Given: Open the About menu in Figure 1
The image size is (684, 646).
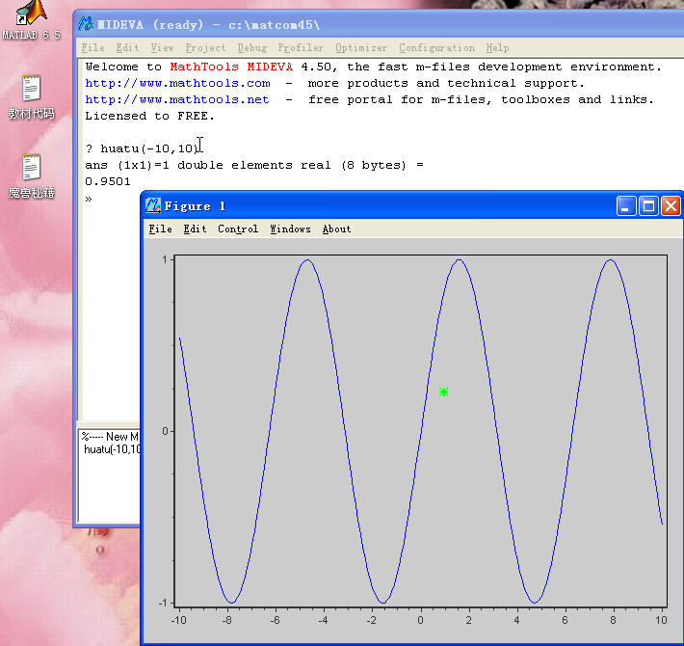Looking at the screenshot, I should click(x=336, y=229).
